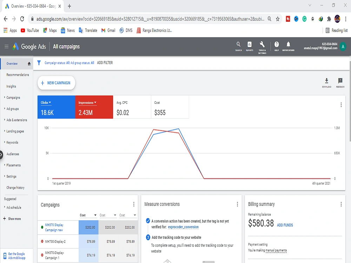Image resolution: width=351 pixels, height=263 pixels.
Task: Open Gmail bookmark
Action: pos(108,31)
